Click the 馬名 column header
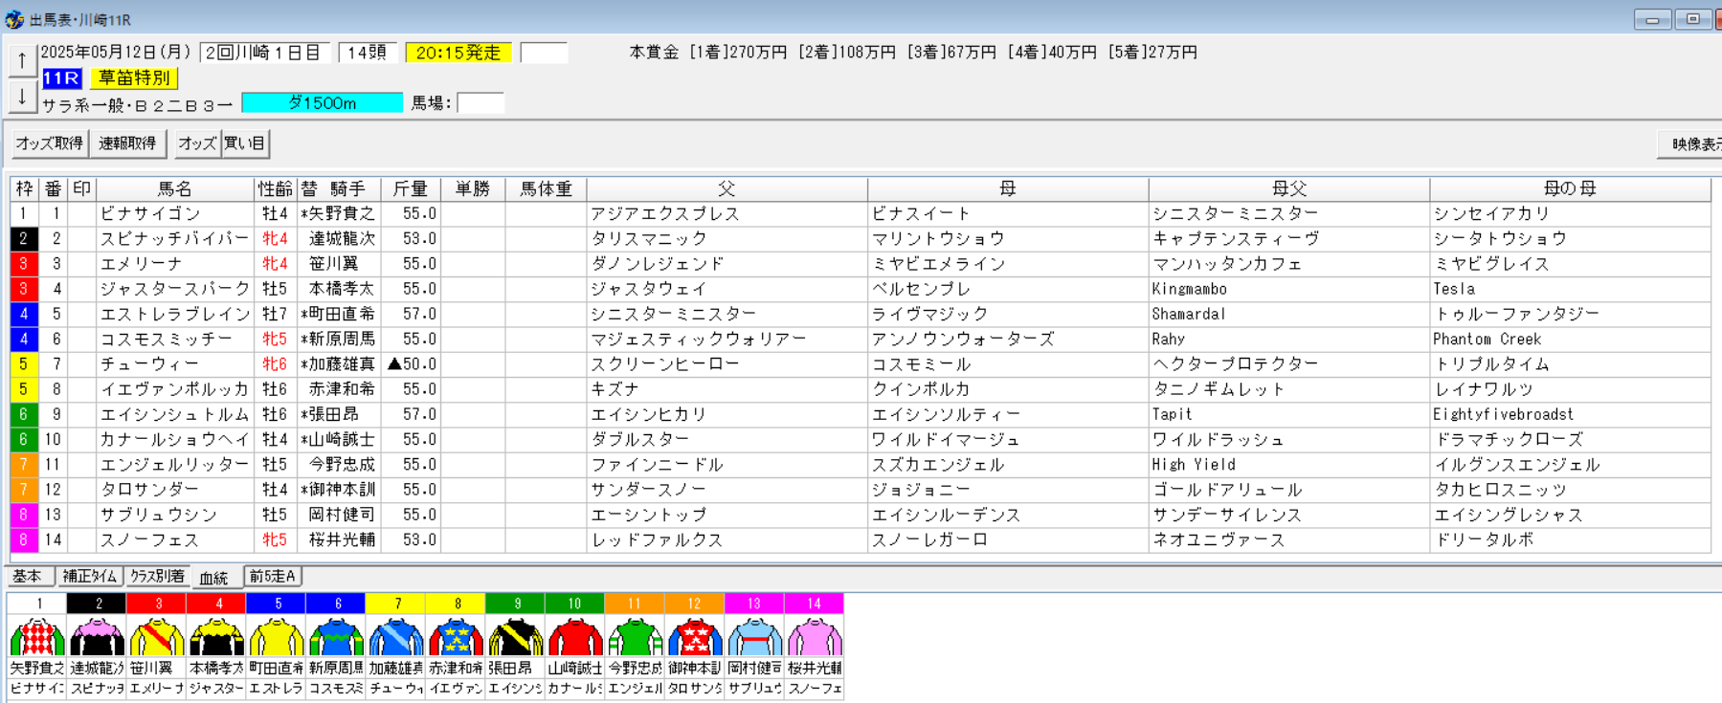The width and height of the screenshot is (1722, 703). (175, 189)
